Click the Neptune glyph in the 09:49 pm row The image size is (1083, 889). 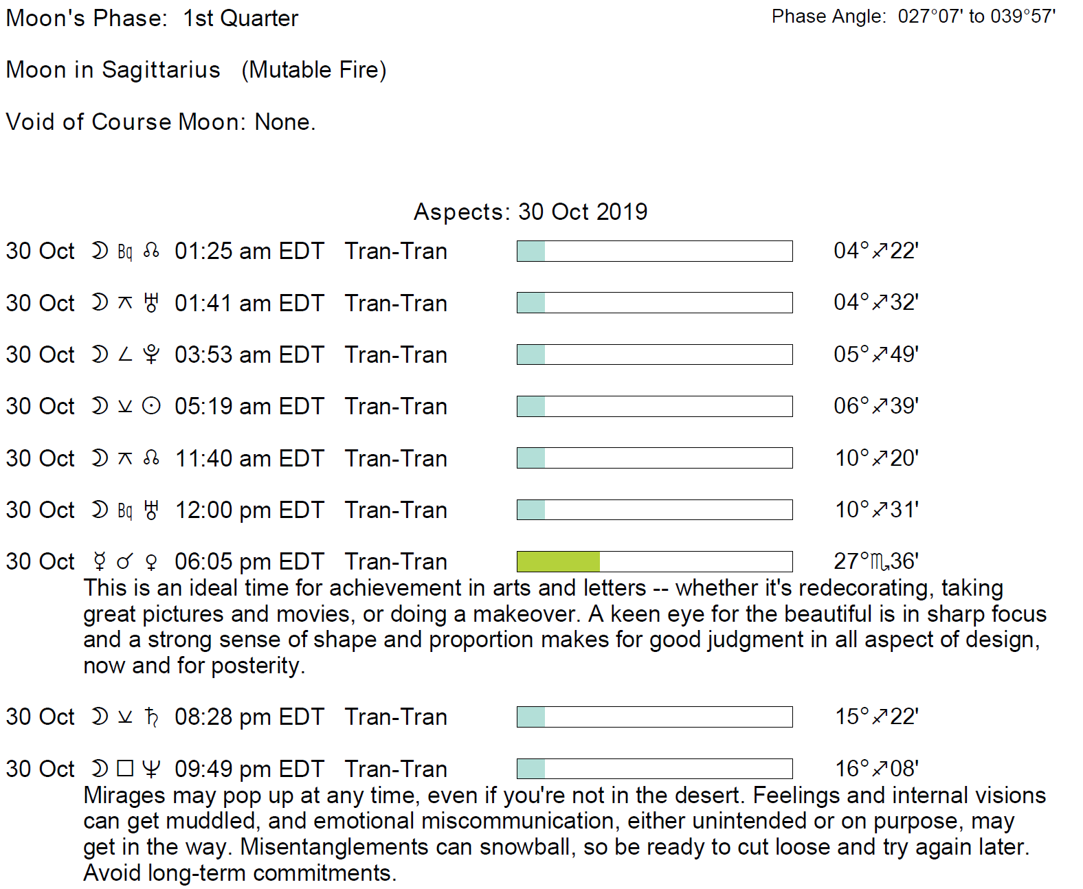click(151, 769)
